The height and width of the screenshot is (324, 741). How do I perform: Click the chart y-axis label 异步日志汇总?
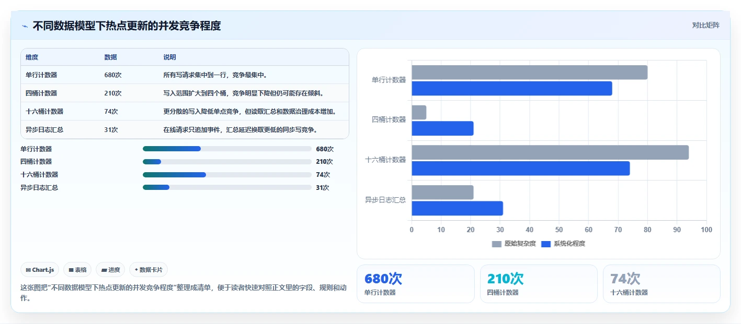click(385, 200)
